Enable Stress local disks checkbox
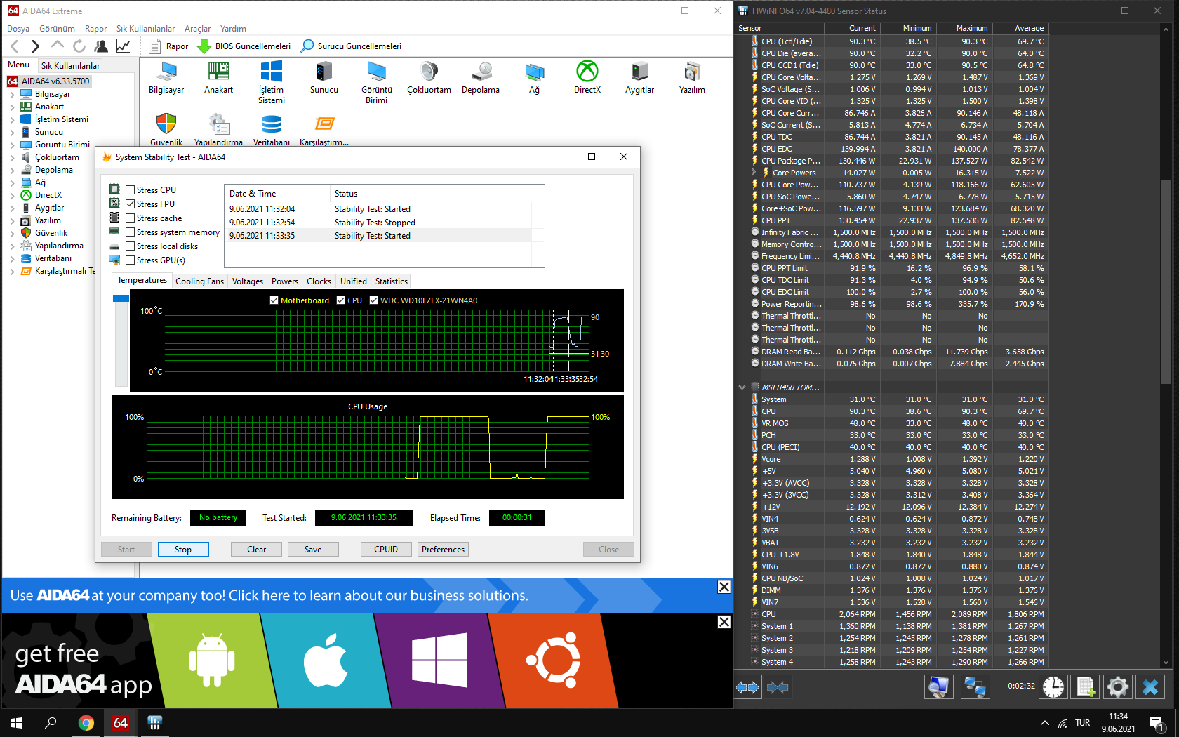The image size is (1179, 737). [130, 246]
